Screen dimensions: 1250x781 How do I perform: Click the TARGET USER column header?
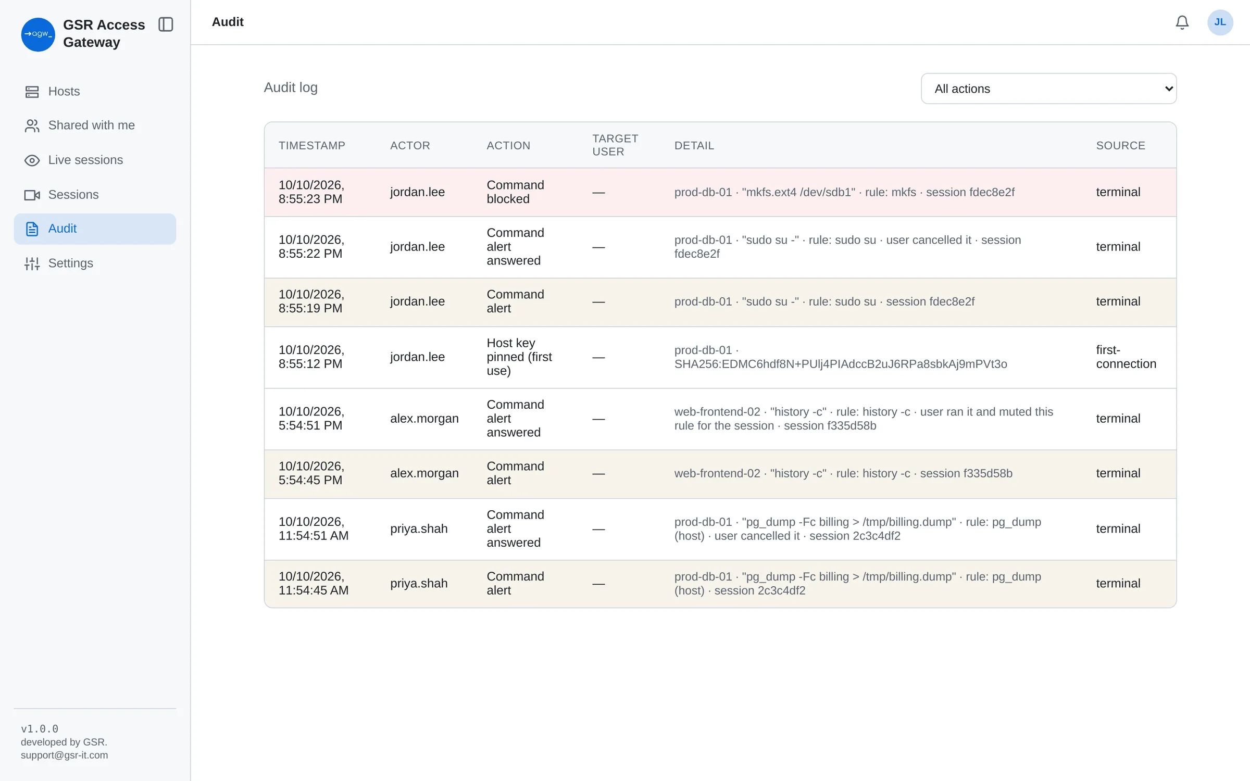(615, 145)
